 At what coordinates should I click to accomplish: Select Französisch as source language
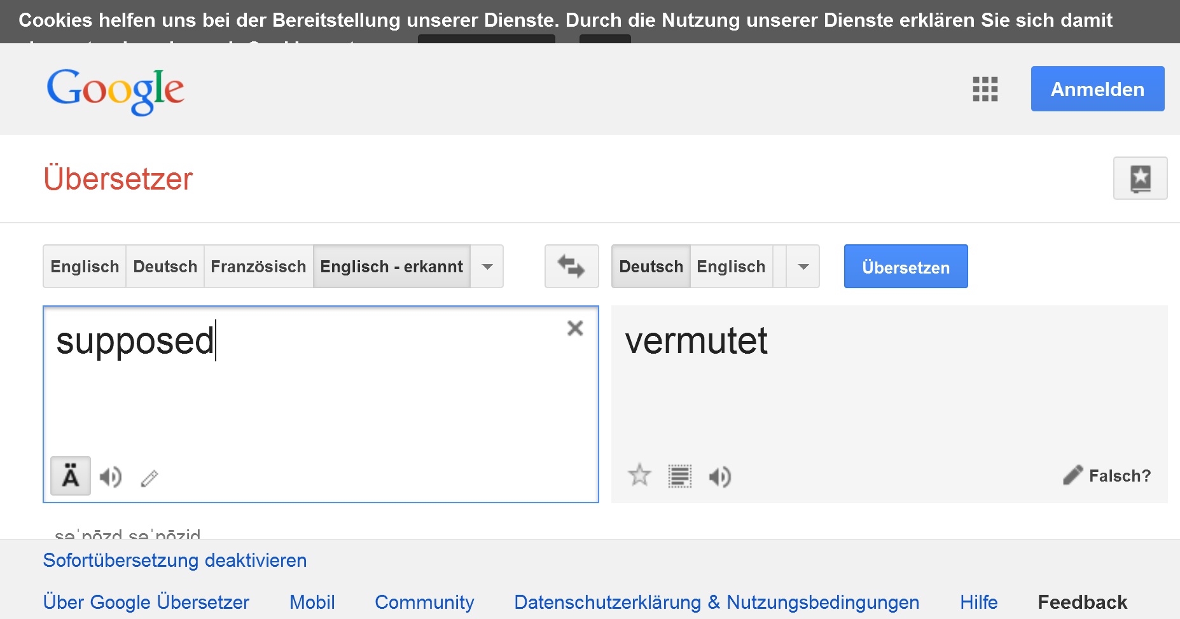pos(258,267)
